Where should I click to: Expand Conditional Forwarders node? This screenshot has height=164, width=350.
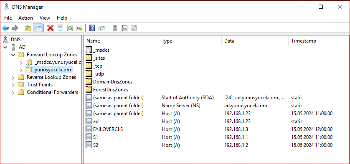coord(13,93)
